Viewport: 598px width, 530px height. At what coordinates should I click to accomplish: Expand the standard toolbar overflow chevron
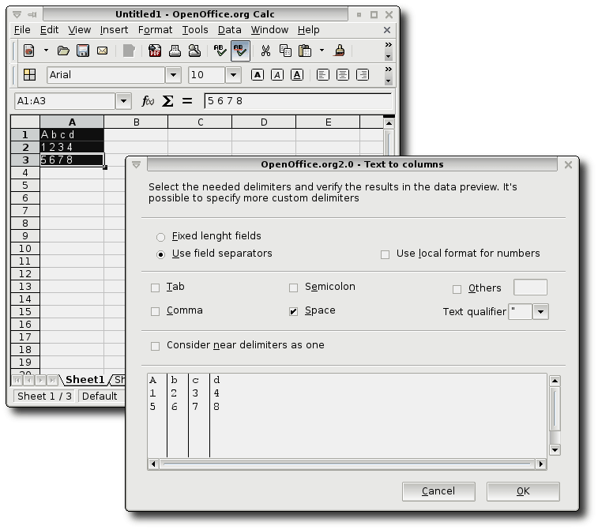[388, 44]
